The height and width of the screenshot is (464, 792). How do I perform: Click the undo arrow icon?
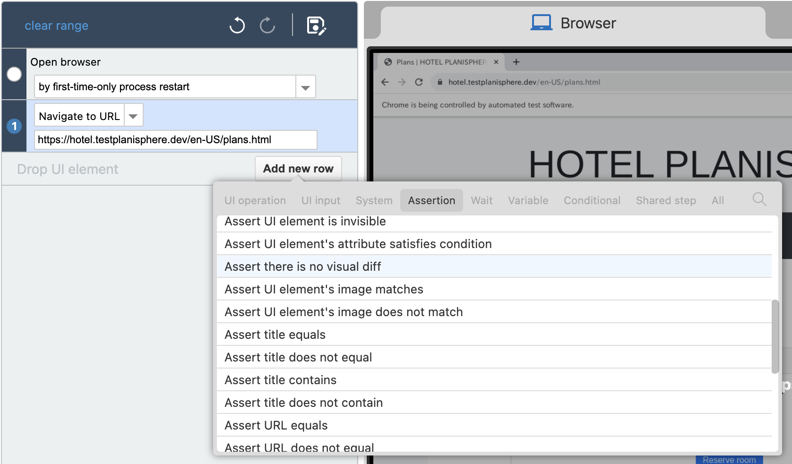[x=237, y=25]
